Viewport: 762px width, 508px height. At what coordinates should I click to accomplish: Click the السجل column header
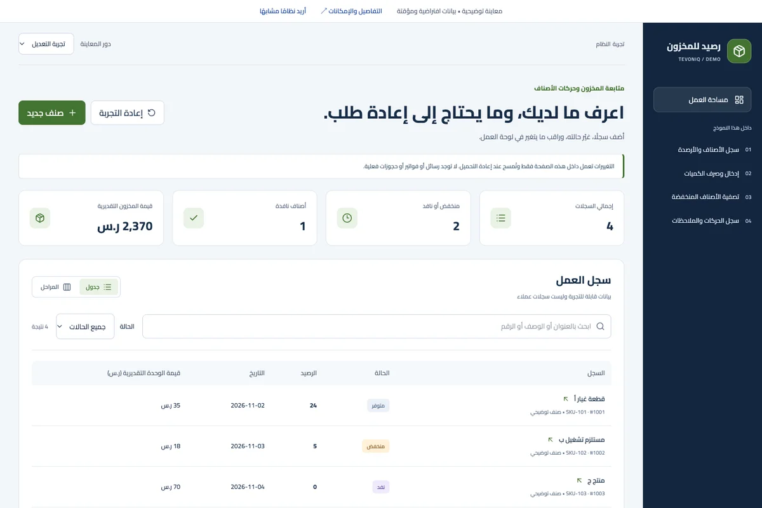point(597,373)
